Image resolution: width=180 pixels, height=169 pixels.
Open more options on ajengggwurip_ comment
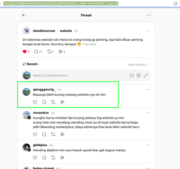coord(147,89)
